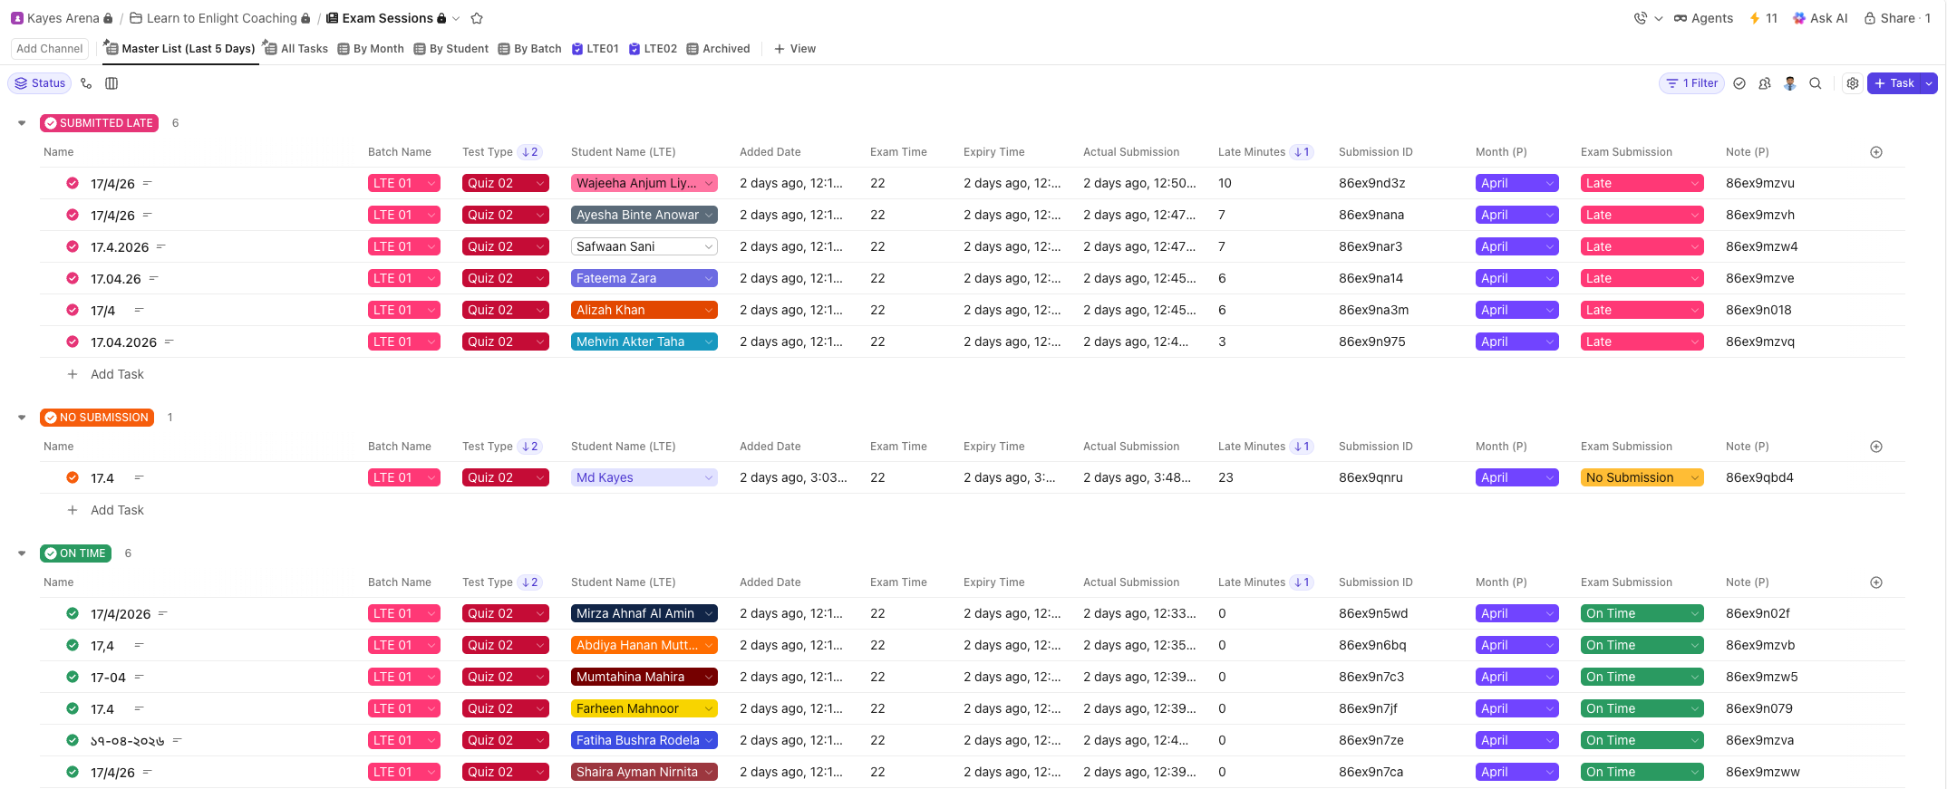This screenshot has height=789, width=1947.
Task: Open Ask AI
Action: (1820, 18)
